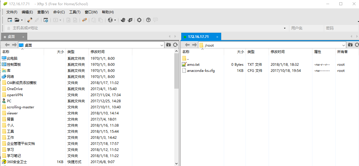Expand the remote /root path dropdown

pos(344,45)
